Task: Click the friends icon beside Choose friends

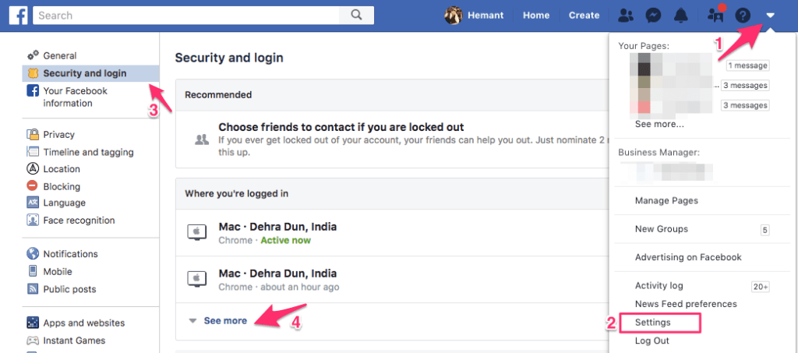Action: (x=202, y=139)
